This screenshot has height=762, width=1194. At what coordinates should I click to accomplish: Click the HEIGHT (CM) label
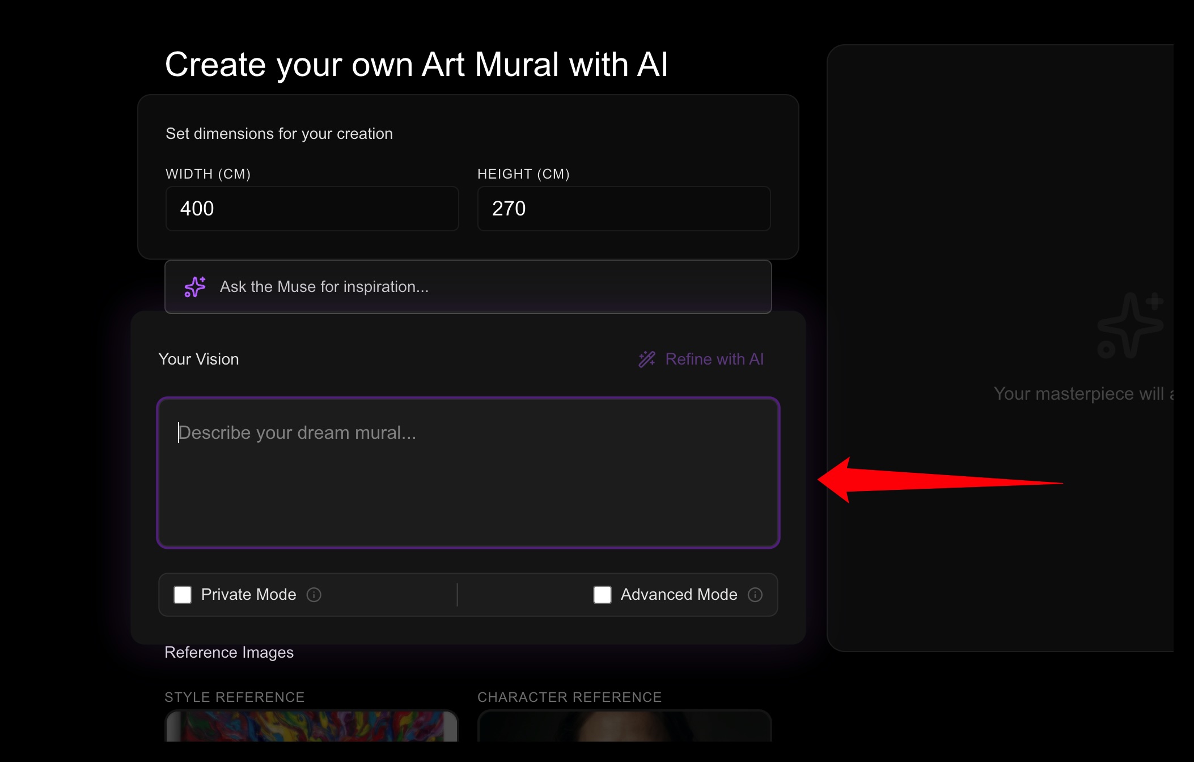tap(523, 174)
